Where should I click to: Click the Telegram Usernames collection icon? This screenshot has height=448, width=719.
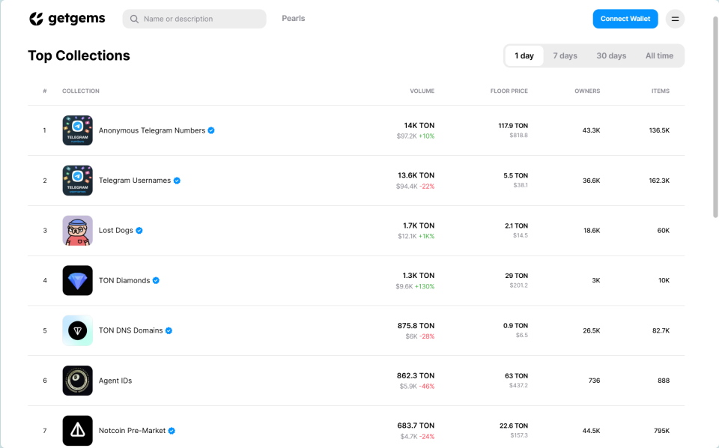(x=77, y=181)
